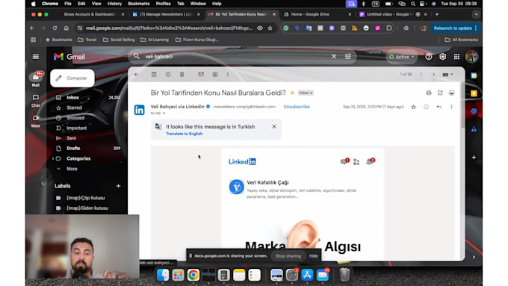Open LinkedIn notifications bell in the email

370,161
